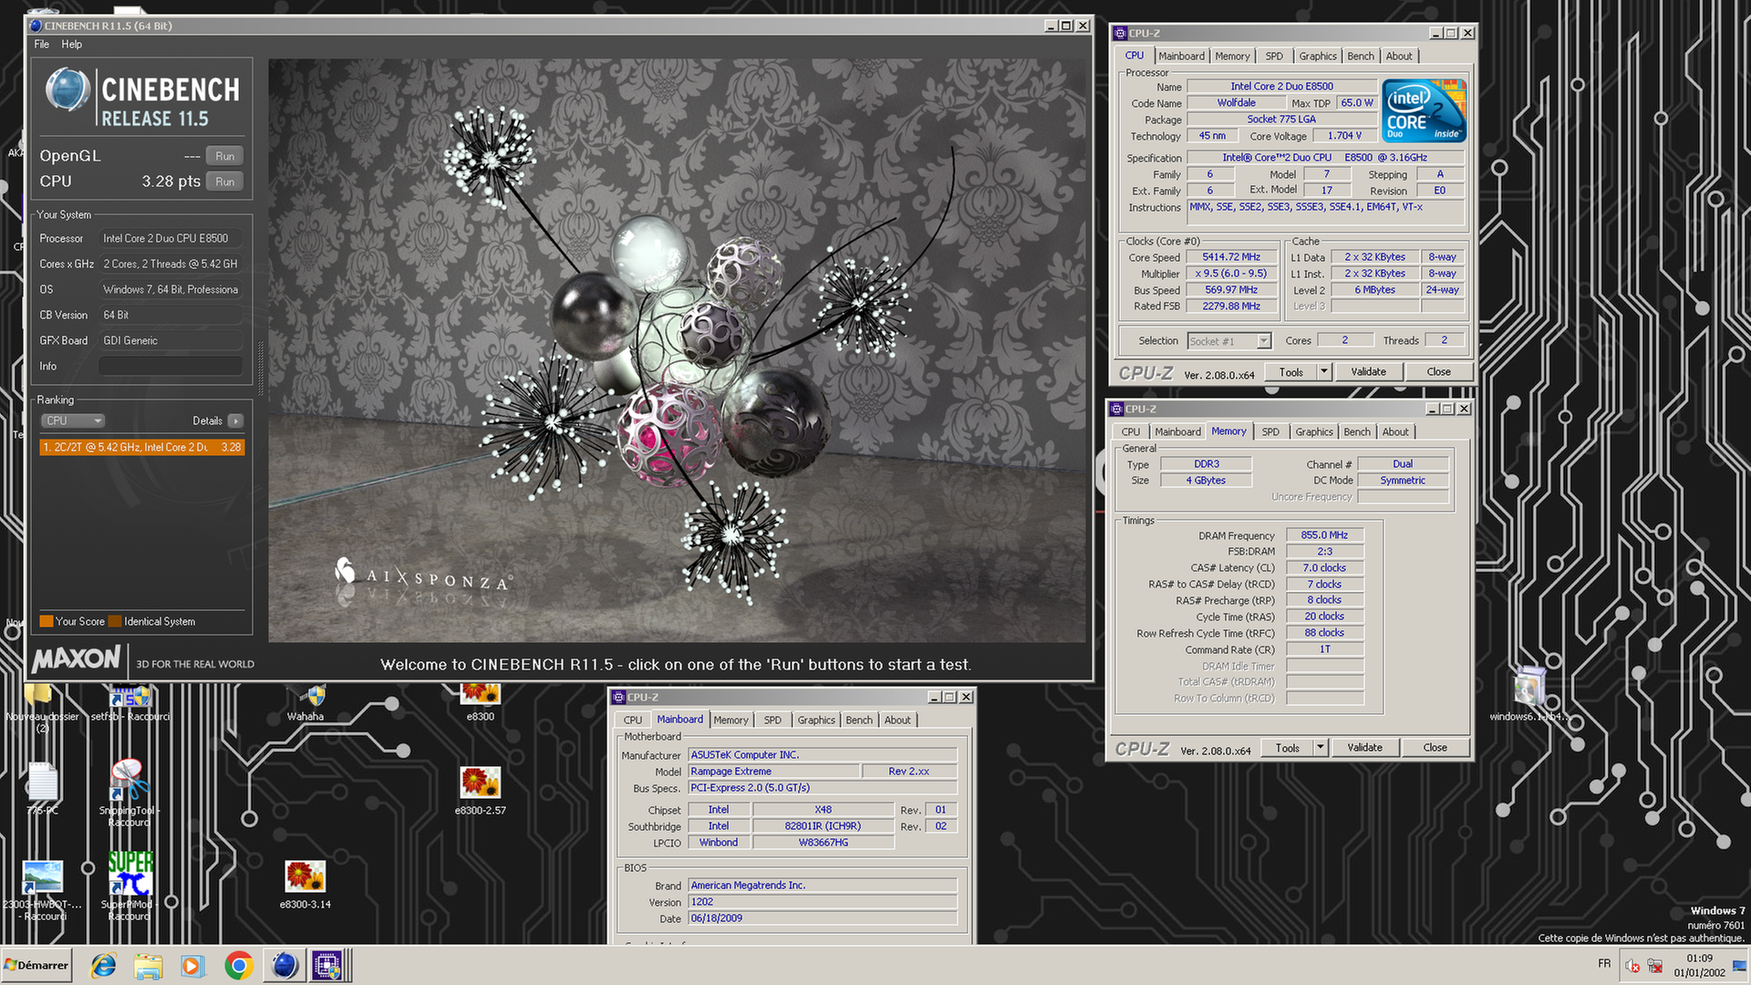Launch Internet Explorer from taskbar
The height and width of the screenshot is (985, 1751).
103,965
